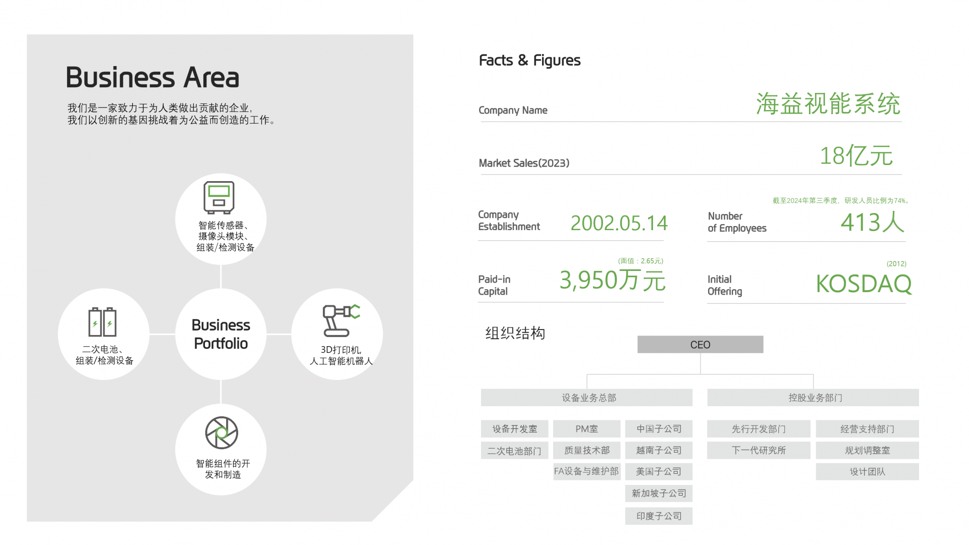This screenshot has height=545, width=969.
Task: Select the 美国子公司 box
Action: [x=659, y=471]
